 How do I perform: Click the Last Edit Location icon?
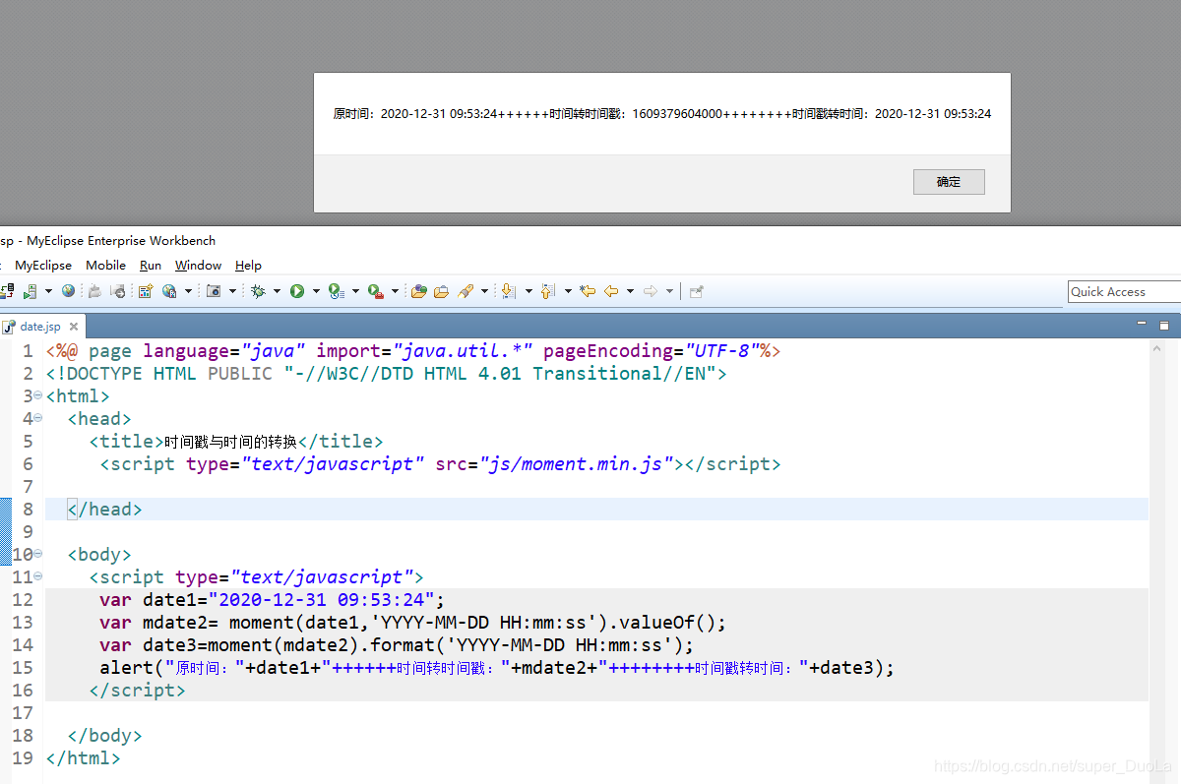point(588,291)
